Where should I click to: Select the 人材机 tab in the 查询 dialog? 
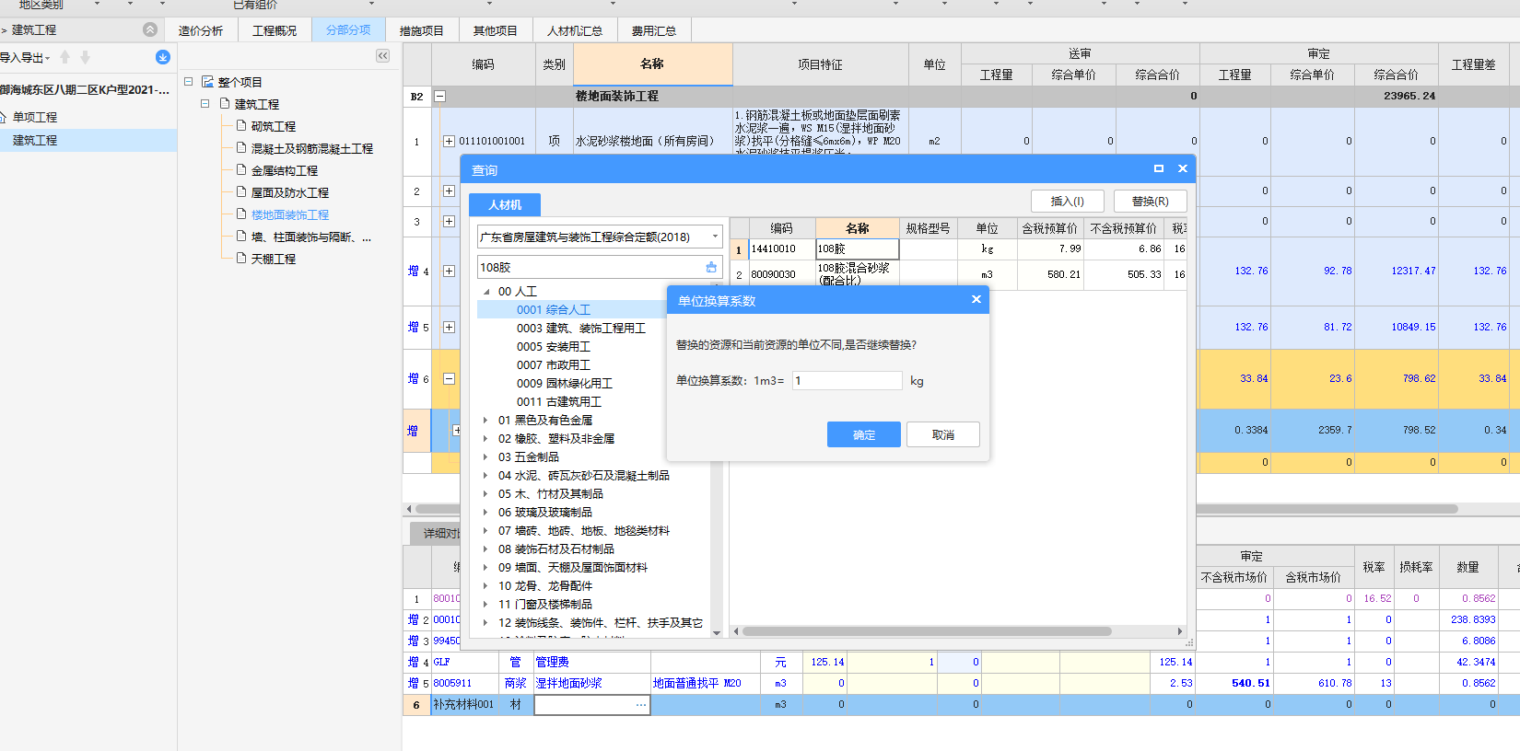click(505, 204)
